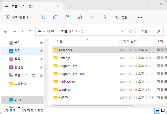
Task: Click the Apache24 folder icon
Action: [56, 50]
